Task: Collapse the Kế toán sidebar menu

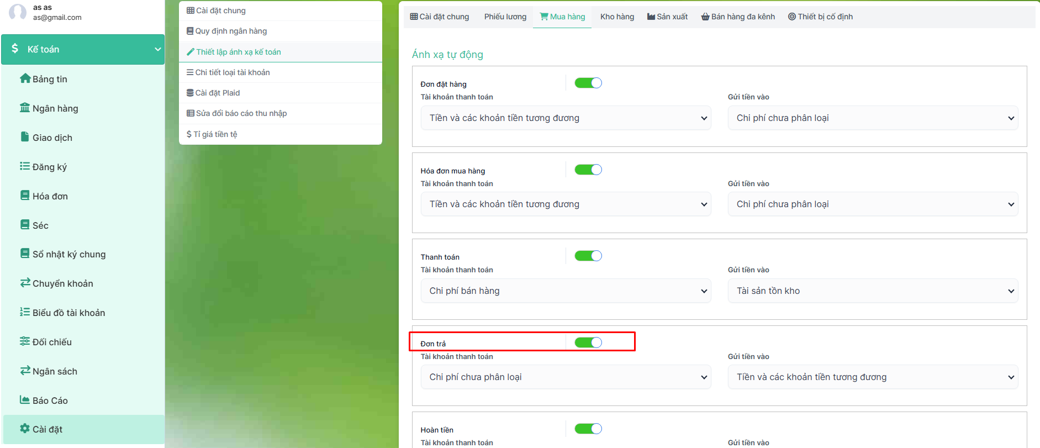Action: 157,49
